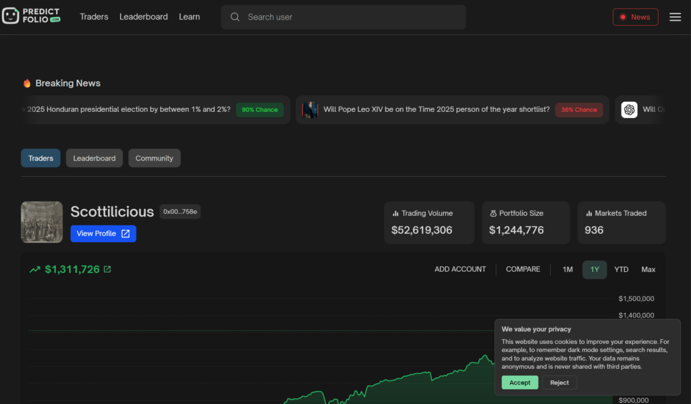The height and width of the screenshot is (404, 691).
Task: Open Learn in top navigation
Action: 189,17
